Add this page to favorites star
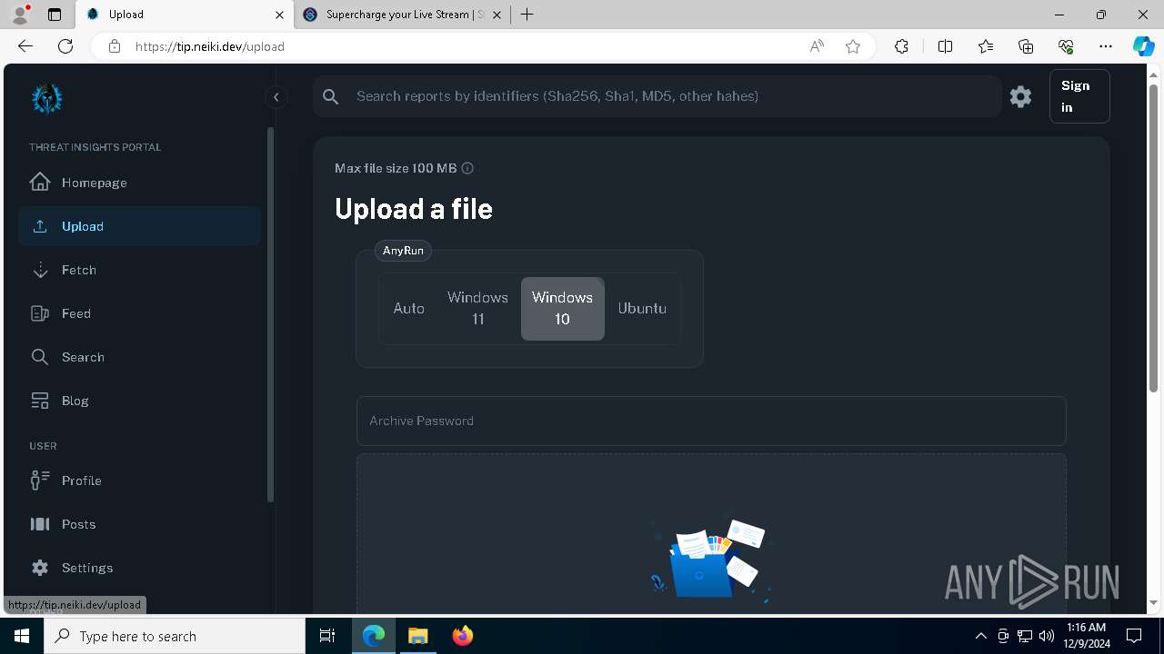The height and width of the screenshot is (654, 1164). (853, 46)
